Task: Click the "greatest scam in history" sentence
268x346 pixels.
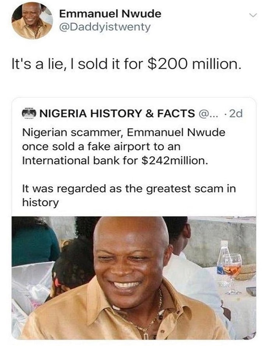Action: (x=129, y=196)
